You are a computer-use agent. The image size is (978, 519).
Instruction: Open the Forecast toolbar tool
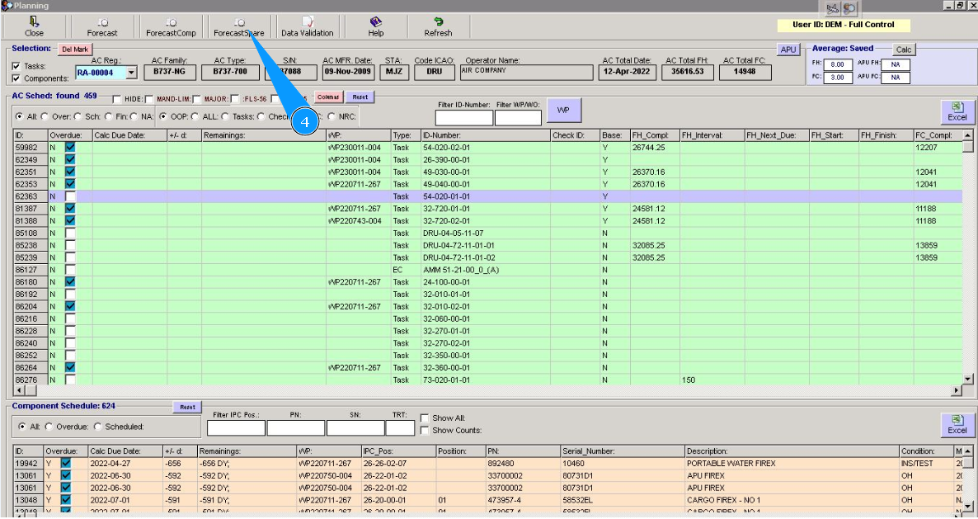tap(102, 26)
